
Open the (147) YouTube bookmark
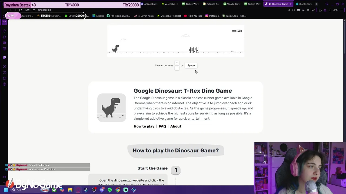coord(193,16)
